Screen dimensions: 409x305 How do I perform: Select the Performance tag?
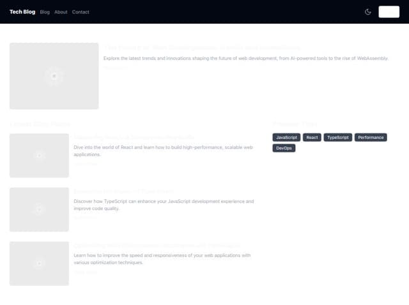pyautogui.click(x=371, y=137)
